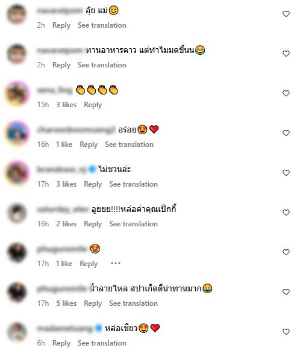Like the "หล่อเชียว" comment posted 6h ago
Viewport: 294px width, 354px height.
[286, 332]
